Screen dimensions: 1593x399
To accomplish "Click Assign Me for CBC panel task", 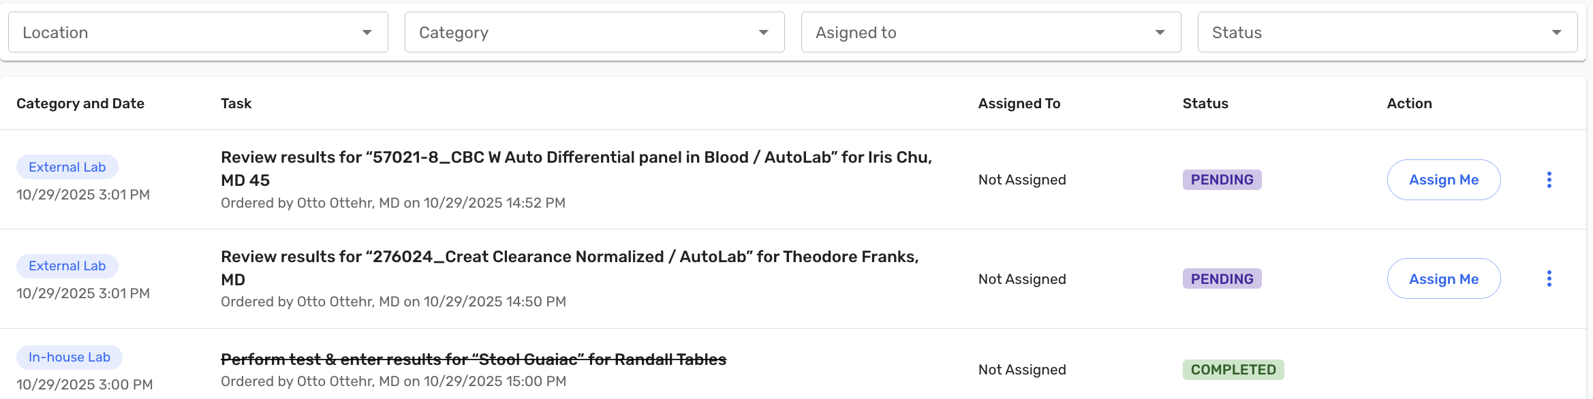I will click(1443, 180).
